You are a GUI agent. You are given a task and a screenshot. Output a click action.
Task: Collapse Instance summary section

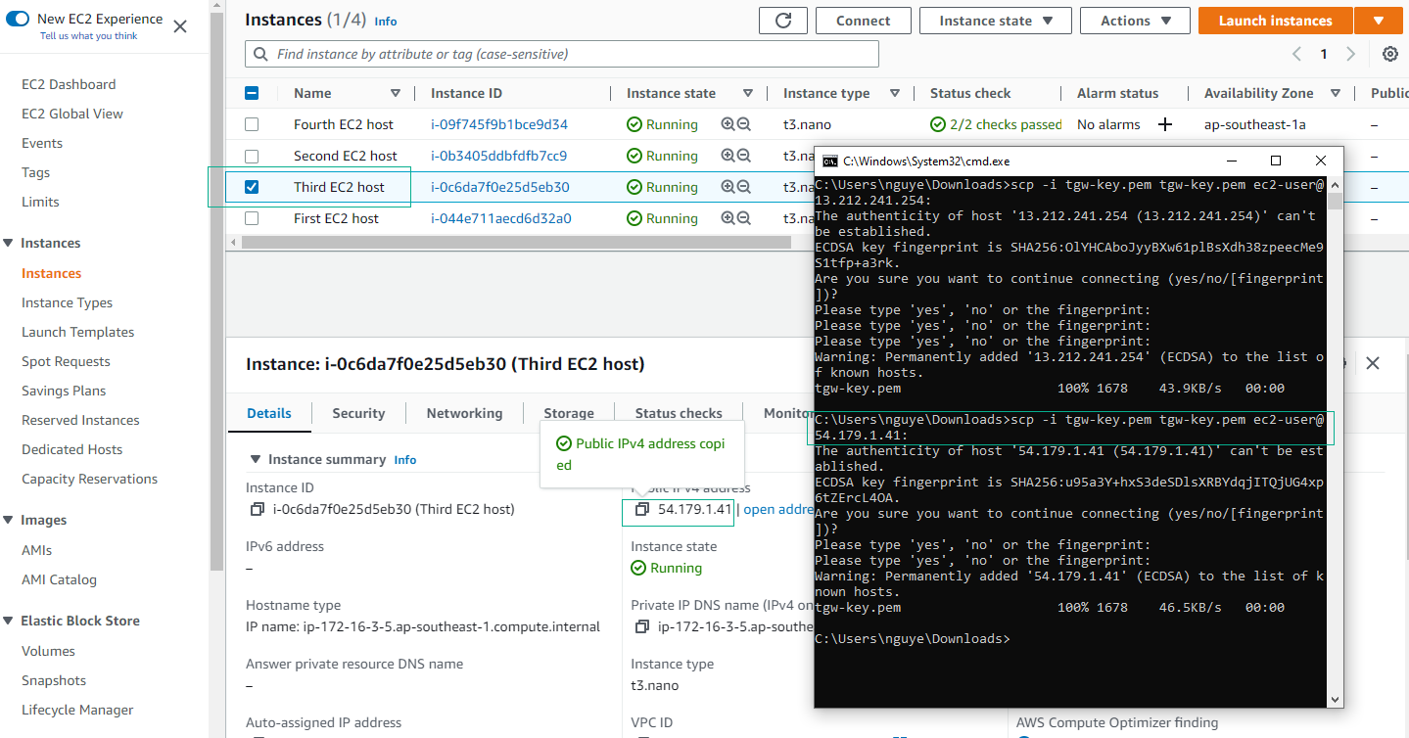pyautogui.click(x=257, y=459)
